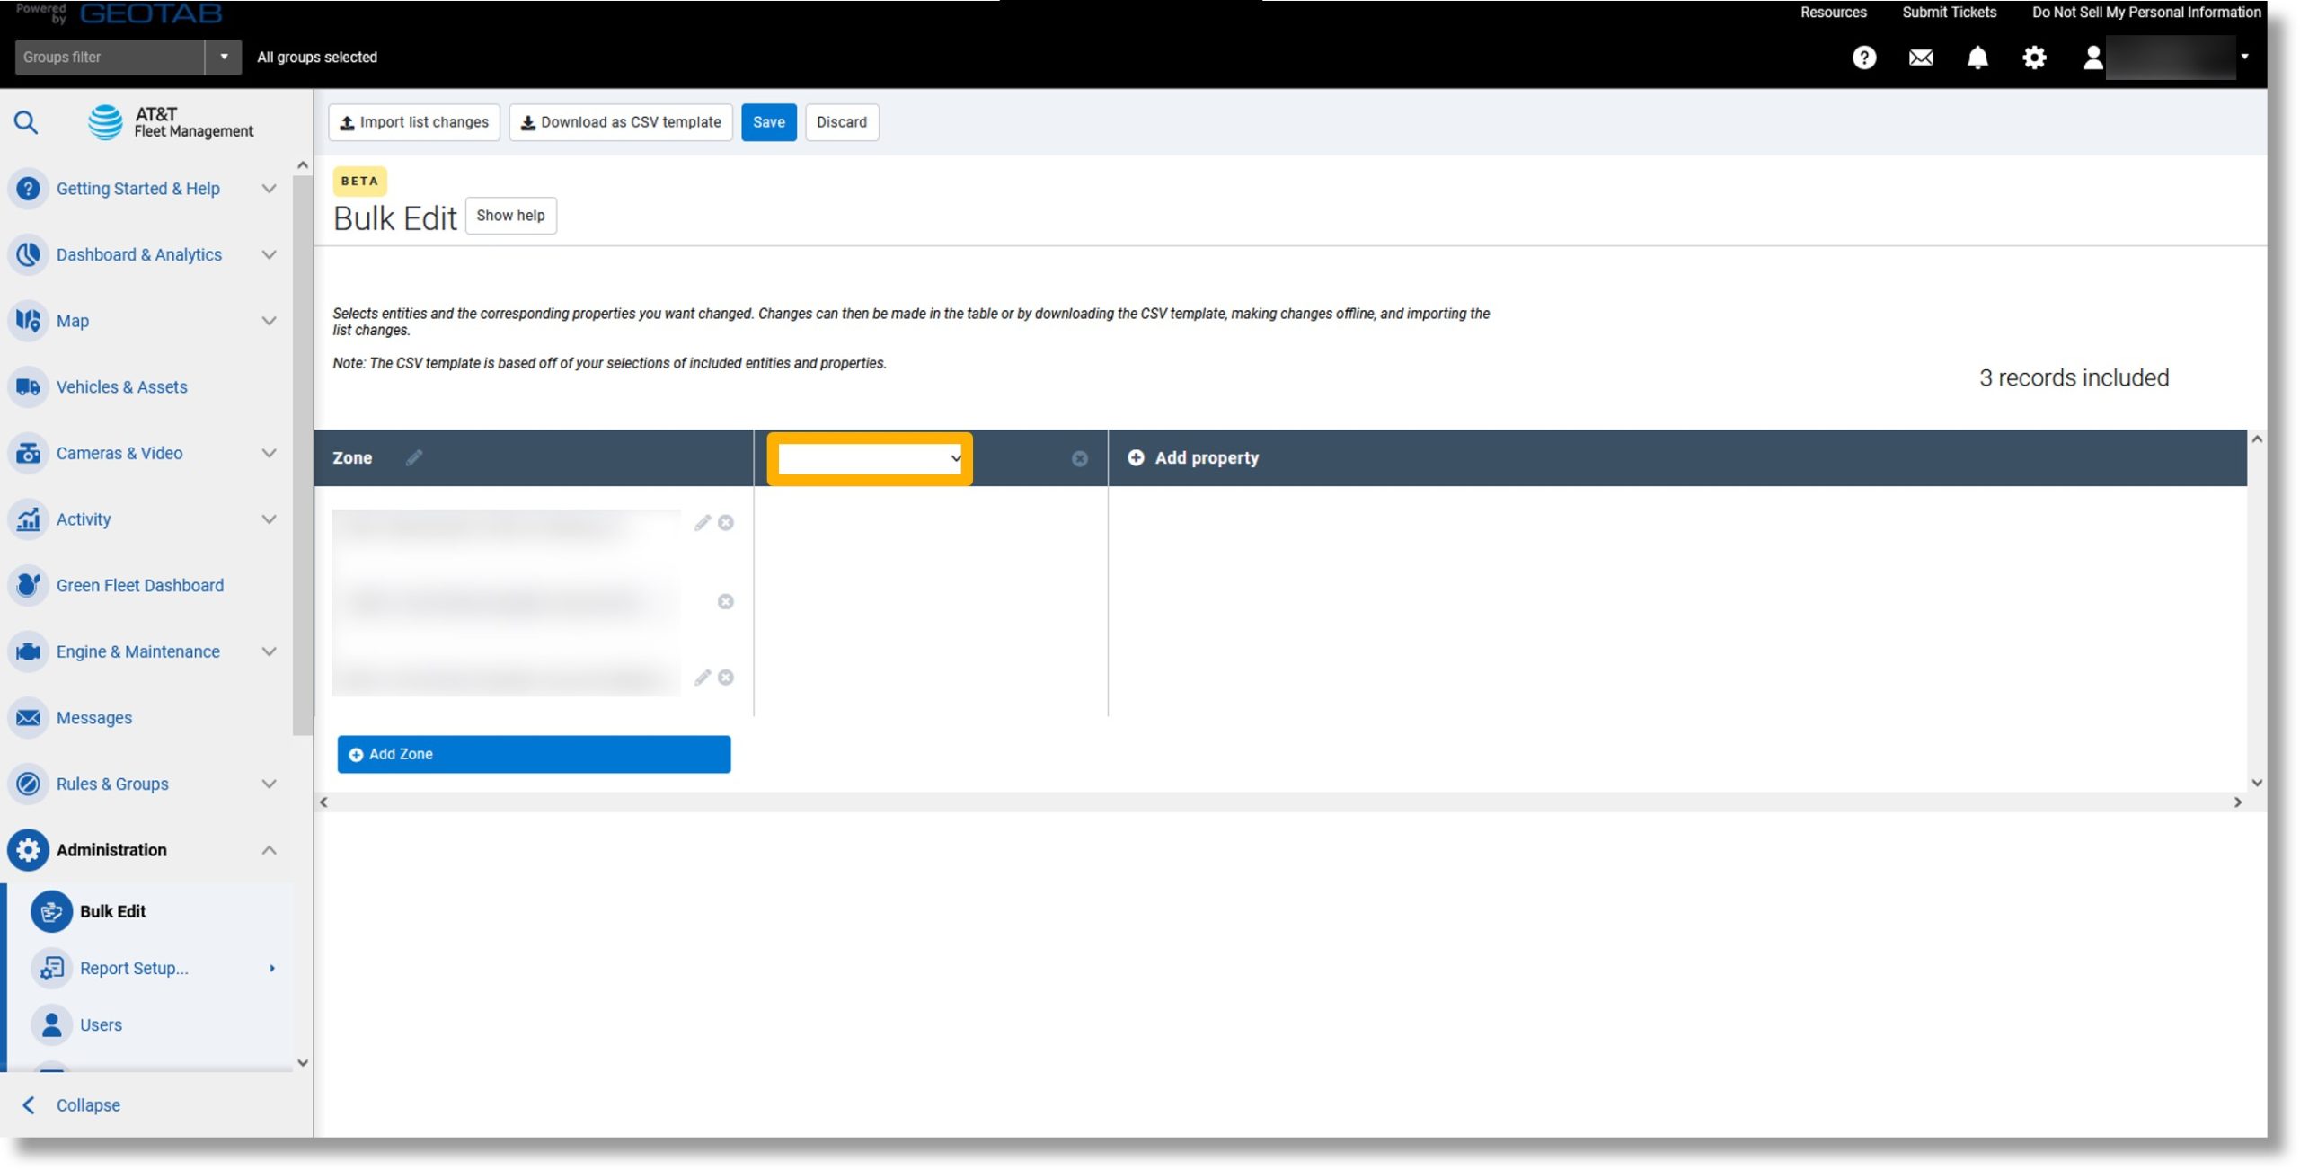Screen dimensions: 2300x1170
Task: Click the Rules & Groups icon
Action: pos(28,784)
